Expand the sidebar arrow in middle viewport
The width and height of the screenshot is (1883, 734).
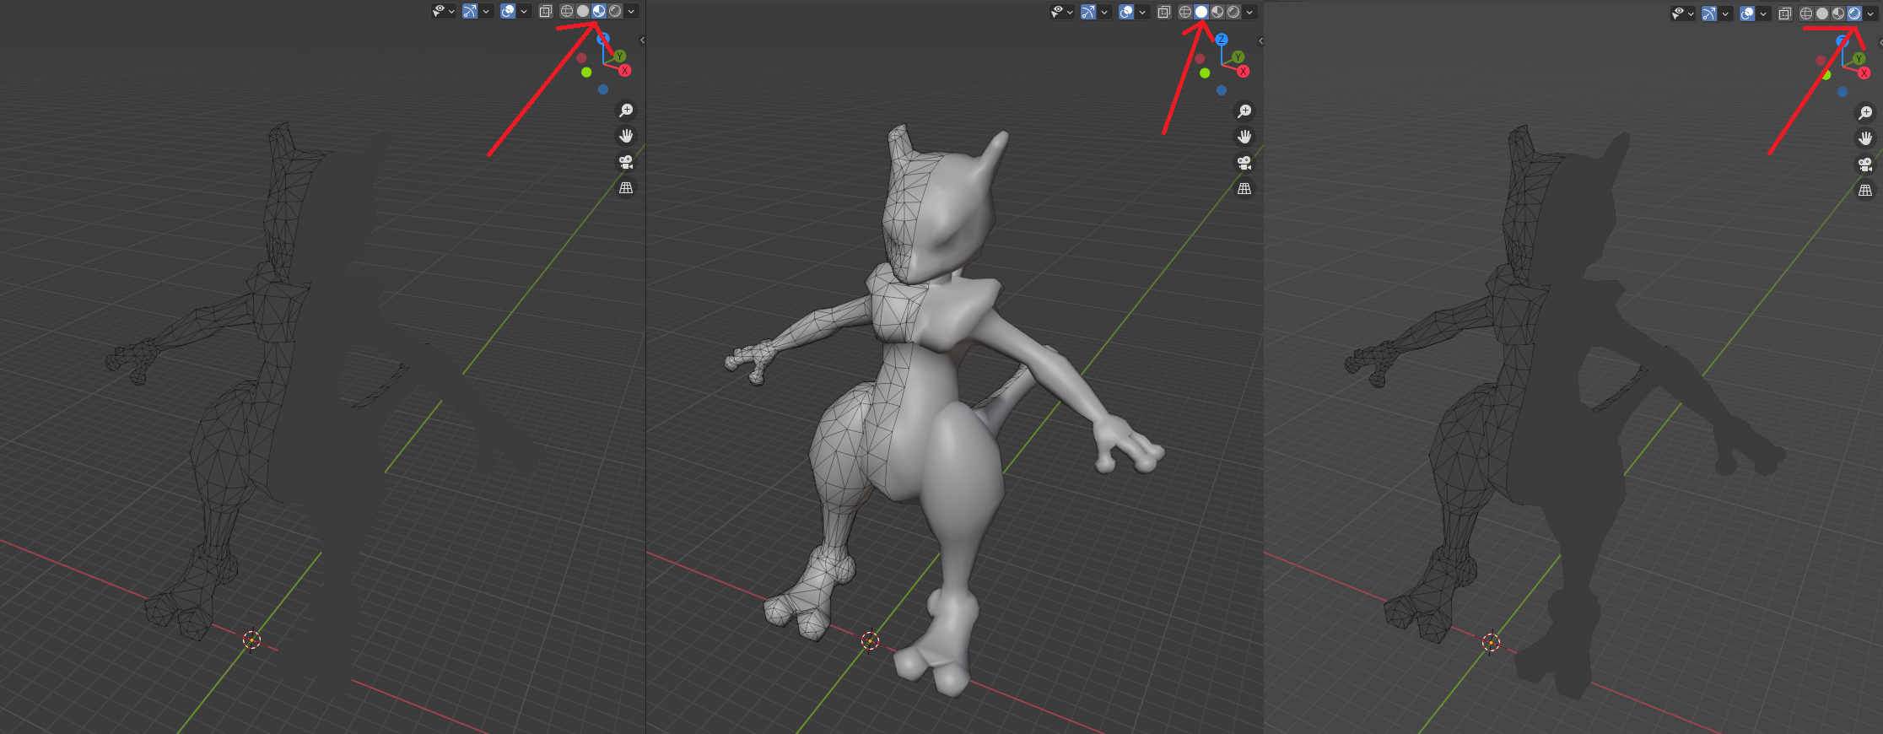pos(1260,41)
